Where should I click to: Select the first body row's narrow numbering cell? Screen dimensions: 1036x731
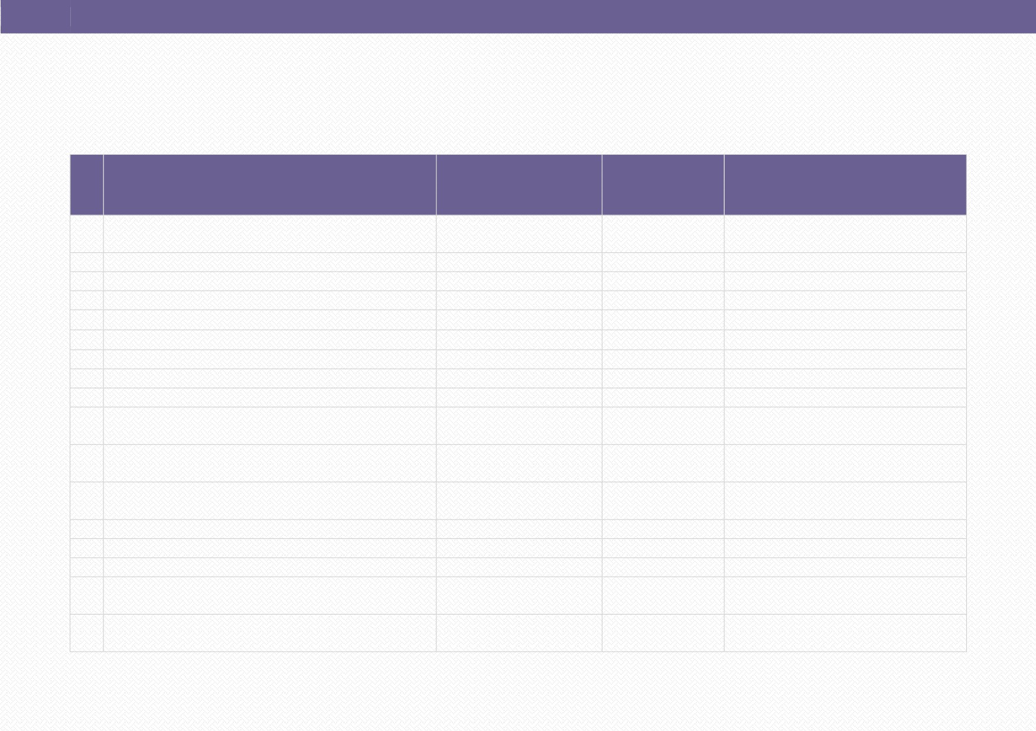click(x=86, y=234)
